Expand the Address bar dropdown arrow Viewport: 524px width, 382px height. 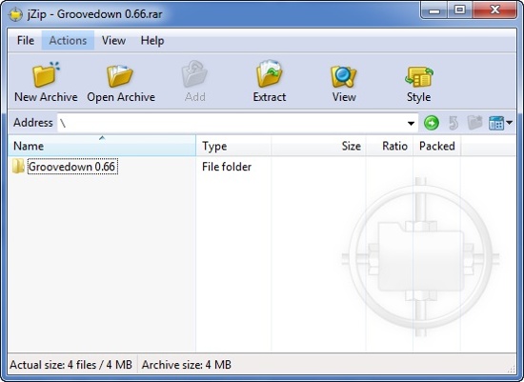click(x=411, y=123)
